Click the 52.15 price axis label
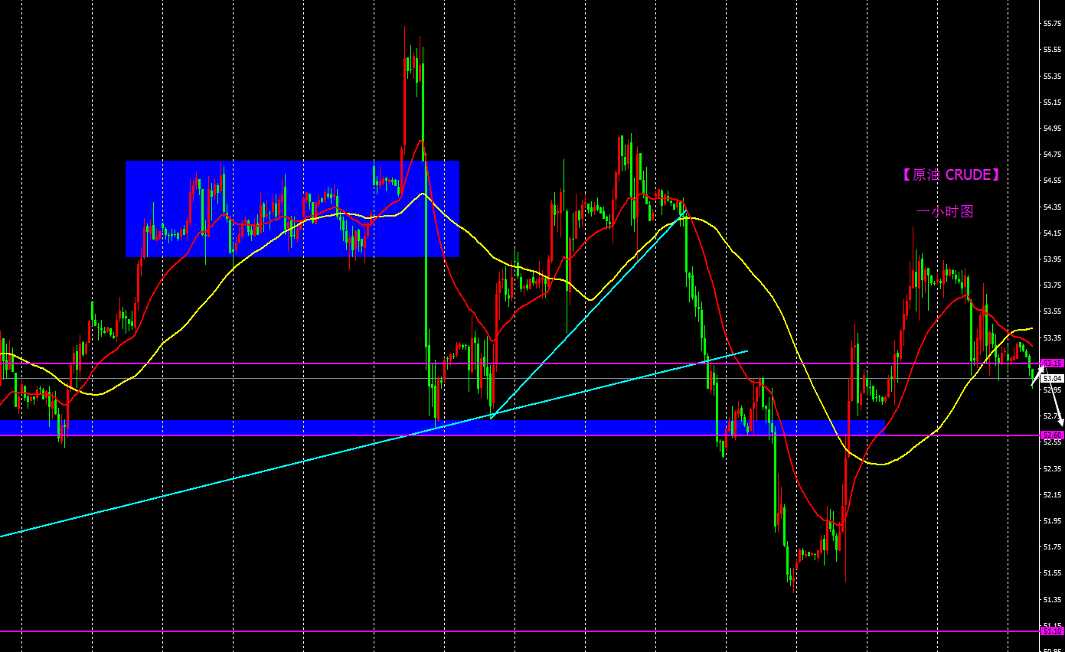This screenshot has height=652, width=1065. [1052, 495]
